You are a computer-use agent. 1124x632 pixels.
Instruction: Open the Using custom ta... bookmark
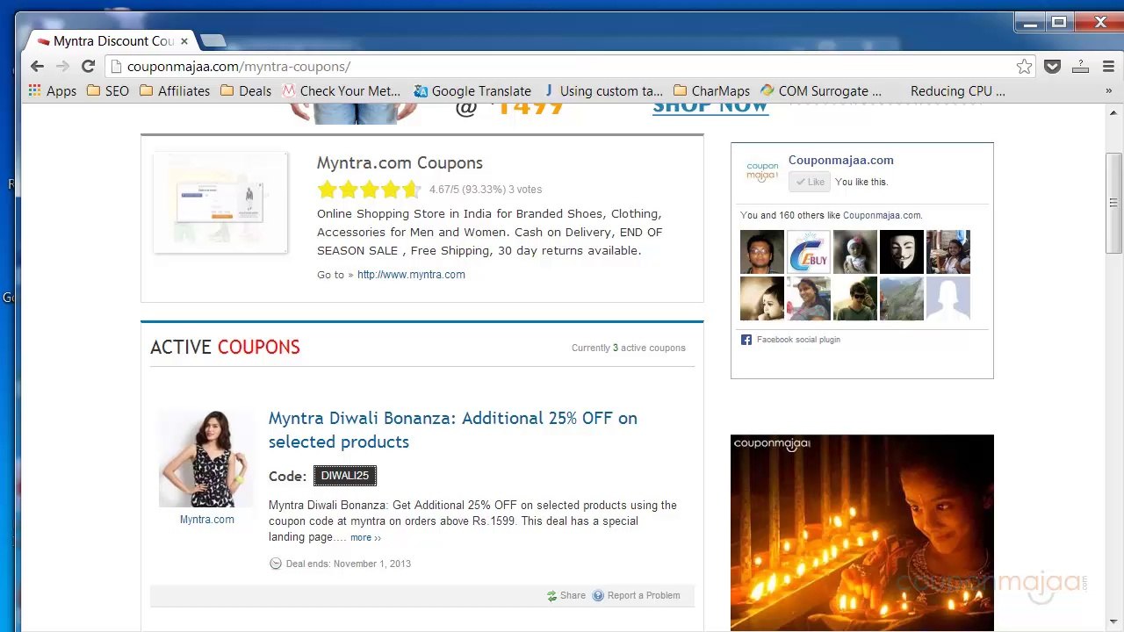tap(603, 91)
